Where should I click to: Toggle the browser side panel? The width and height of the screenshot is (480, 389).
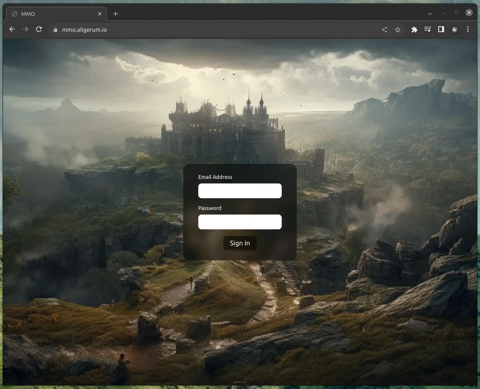[441, 29]
